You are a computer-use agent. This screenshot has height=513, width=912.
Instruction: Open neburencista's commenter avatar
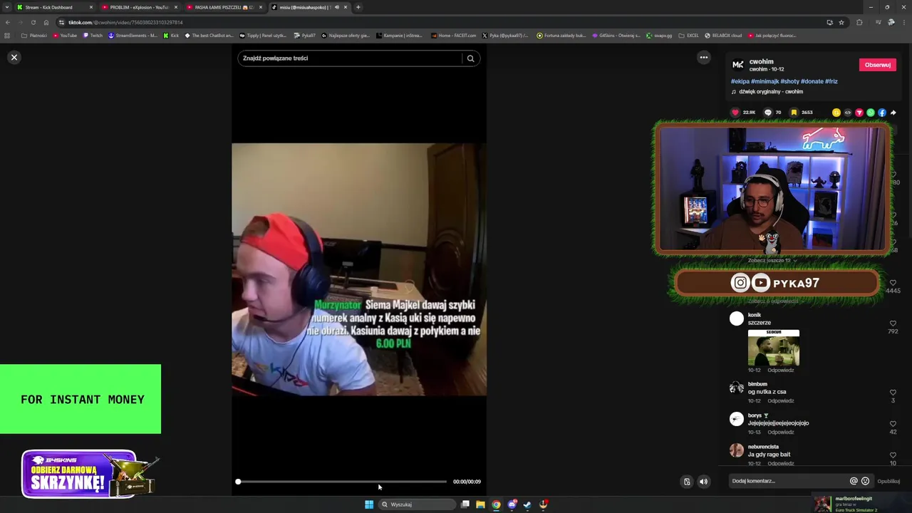pos(737,450)
